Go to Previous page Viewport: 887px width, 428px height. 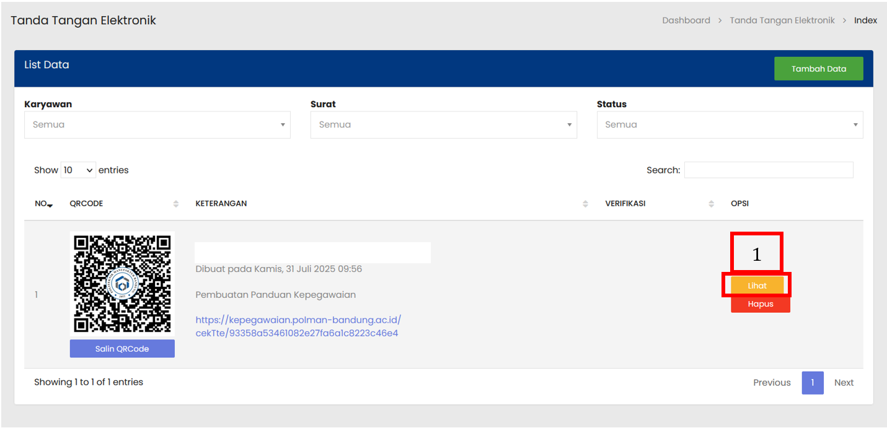(772, 383)
